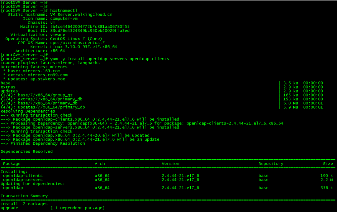Click the 190 k size value
The height and width of the screenshot is (212, 337).
[x=327, y=176]
